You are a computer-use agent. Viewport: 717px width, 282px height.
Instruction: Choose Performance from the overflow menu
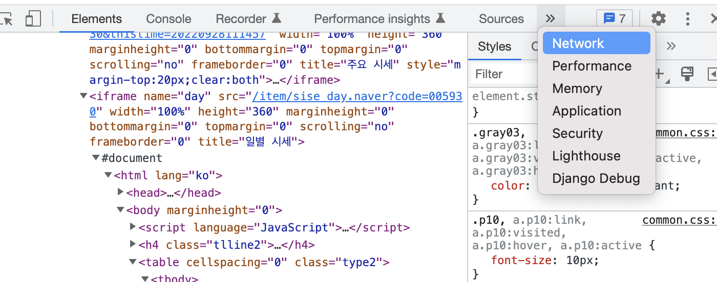(x=597, y=66)
